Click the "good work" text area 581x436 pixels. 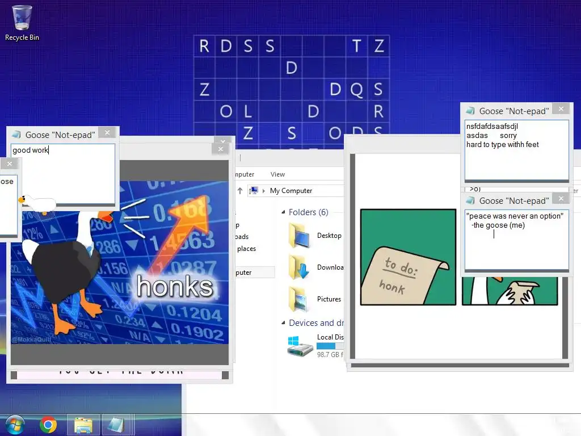click(x=63, y=174)
